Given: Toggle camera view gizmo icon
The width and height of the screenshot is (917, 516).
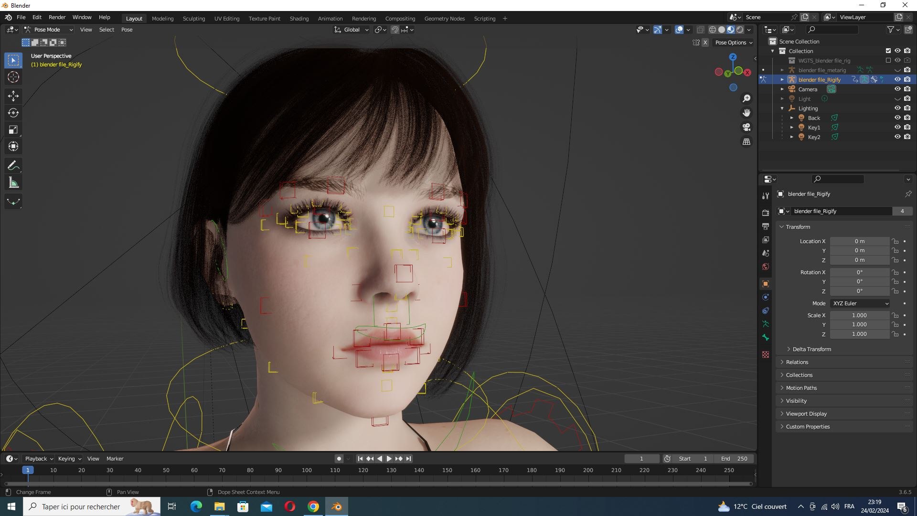Looking at the screenshot, I should pyautogui.click(x=746, y=127).
